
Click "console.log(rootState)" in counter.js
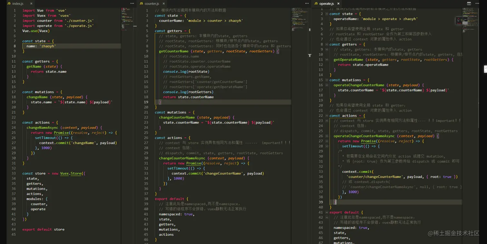pos(186,72)
